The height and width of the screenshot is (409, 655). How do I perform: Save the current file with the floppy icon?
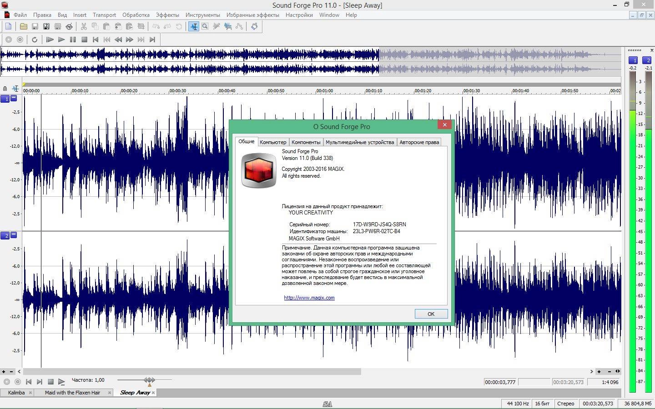35,26
